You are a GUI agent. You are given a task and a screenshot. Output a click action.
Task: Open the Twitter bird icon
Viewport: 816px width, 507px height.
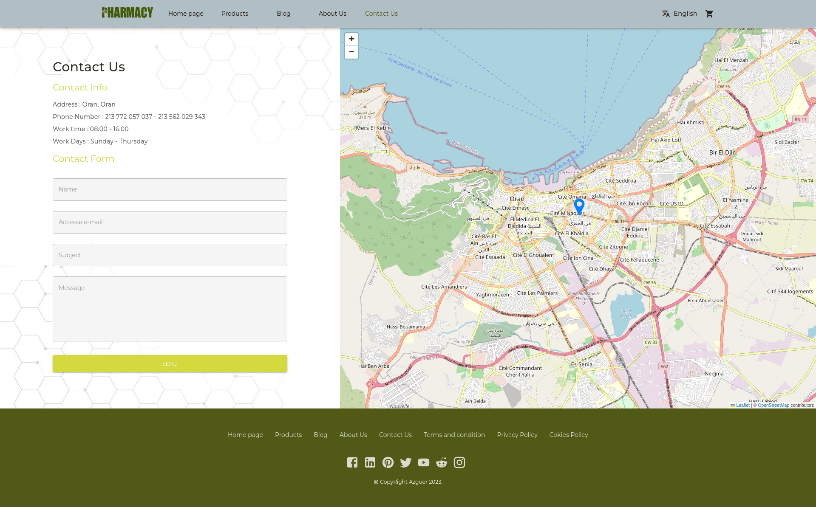click(406, 462)
